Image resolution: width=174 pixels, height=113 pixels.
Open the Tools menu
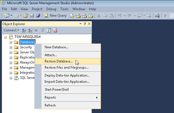[x=64, y=9]
